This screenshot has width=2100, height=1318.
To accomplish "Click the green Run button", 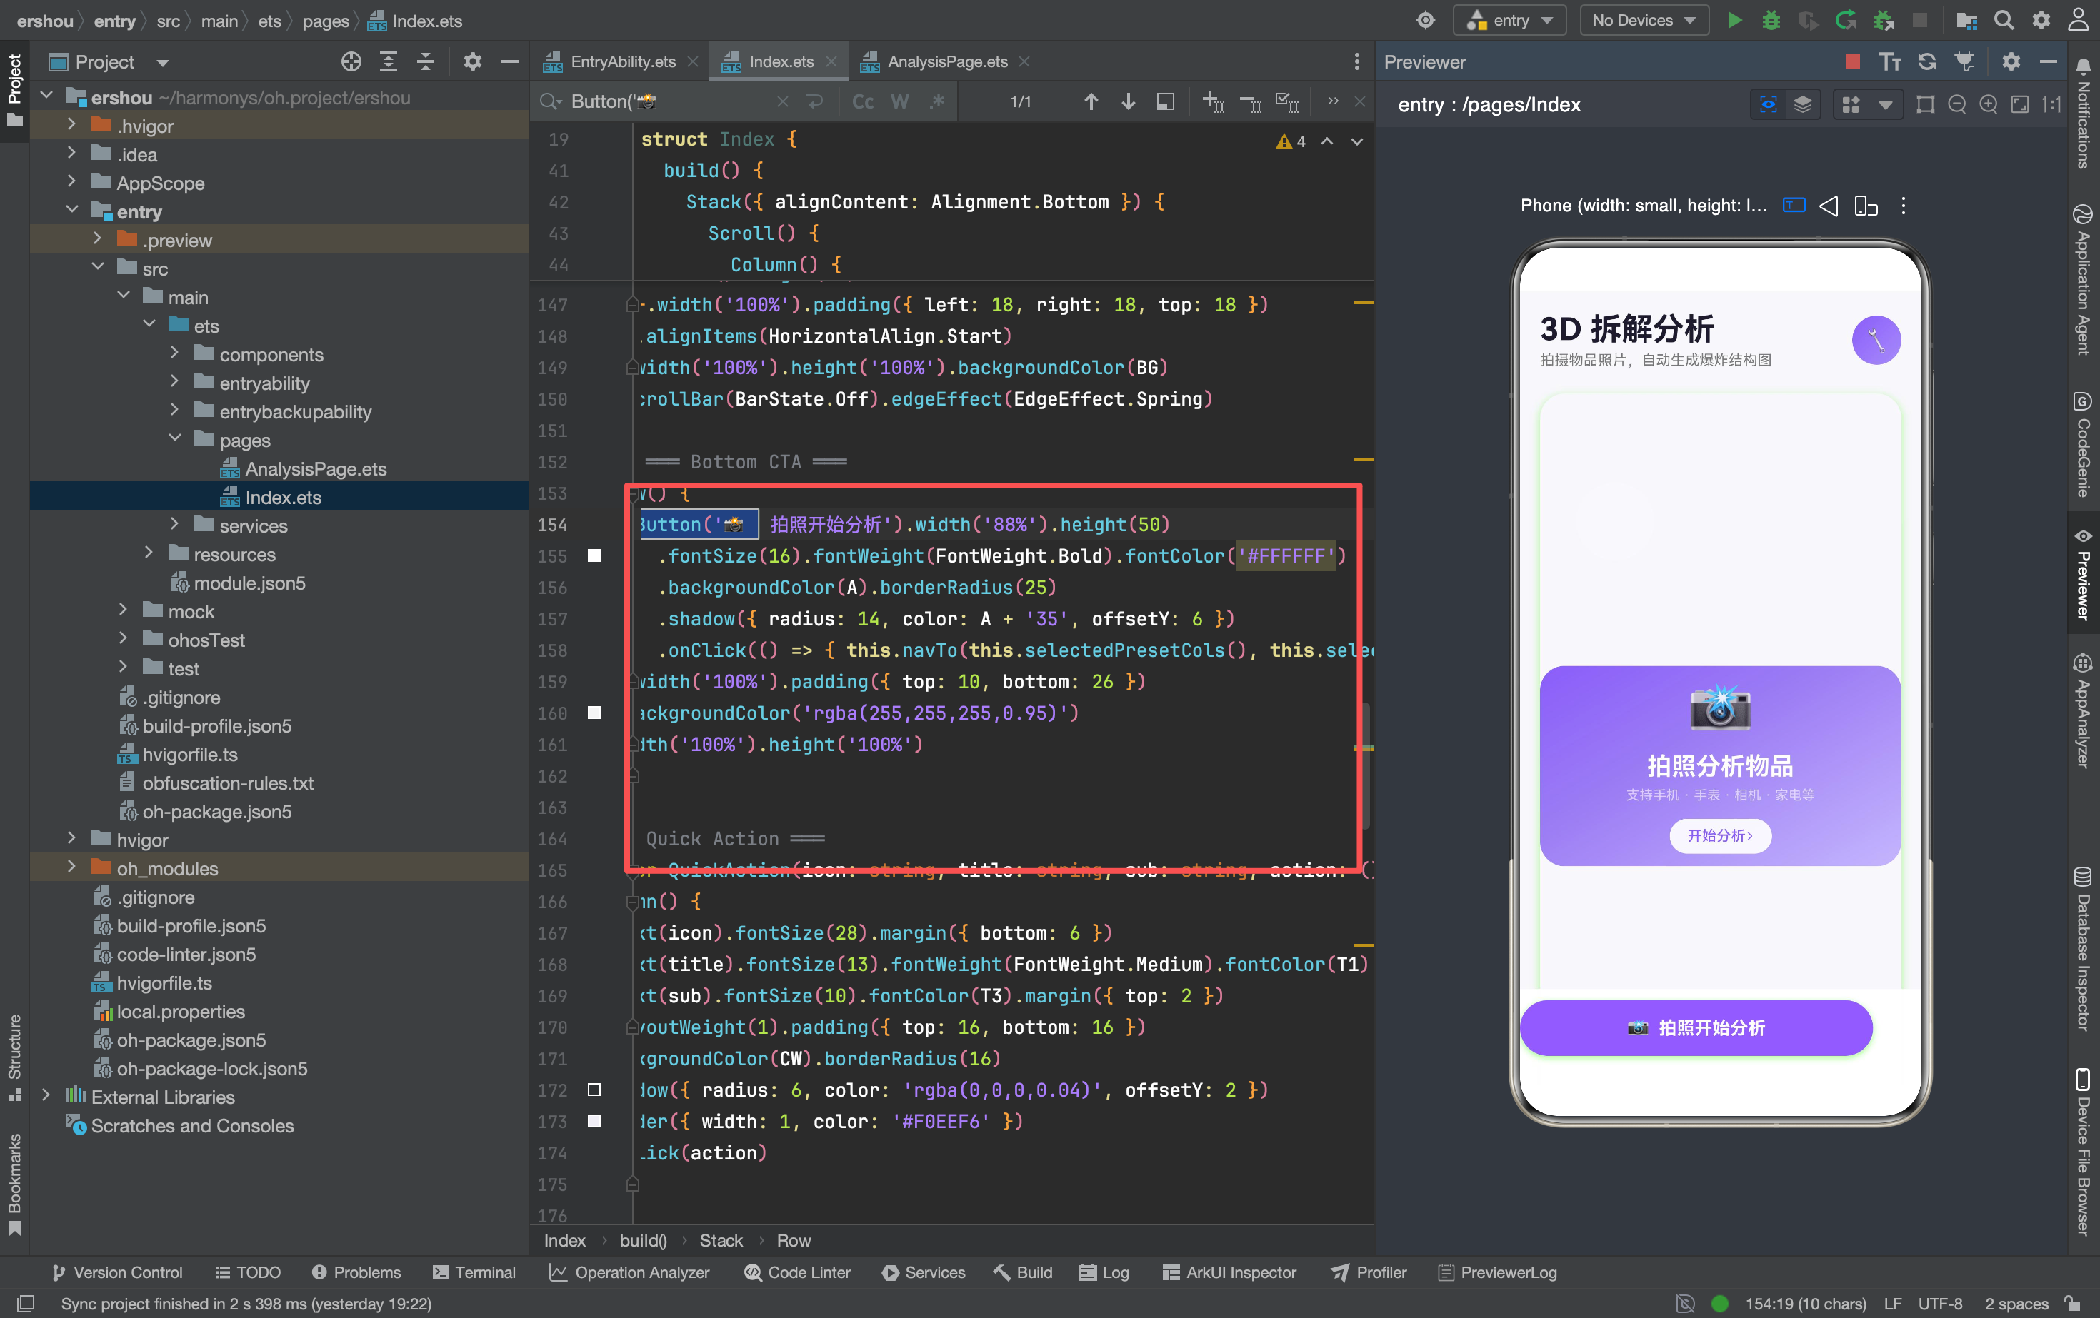I will pos(1734,20).
